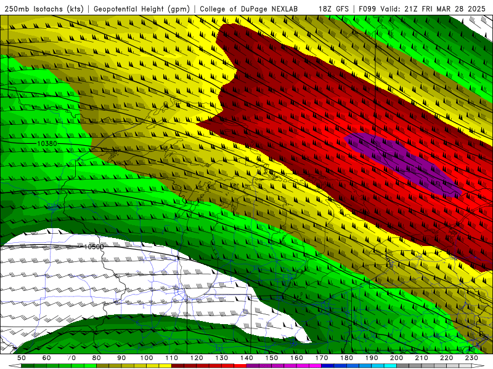Screen dimensions: 493x369
Task: Click the 170 value on the colorbar
Action: [322, 358]
